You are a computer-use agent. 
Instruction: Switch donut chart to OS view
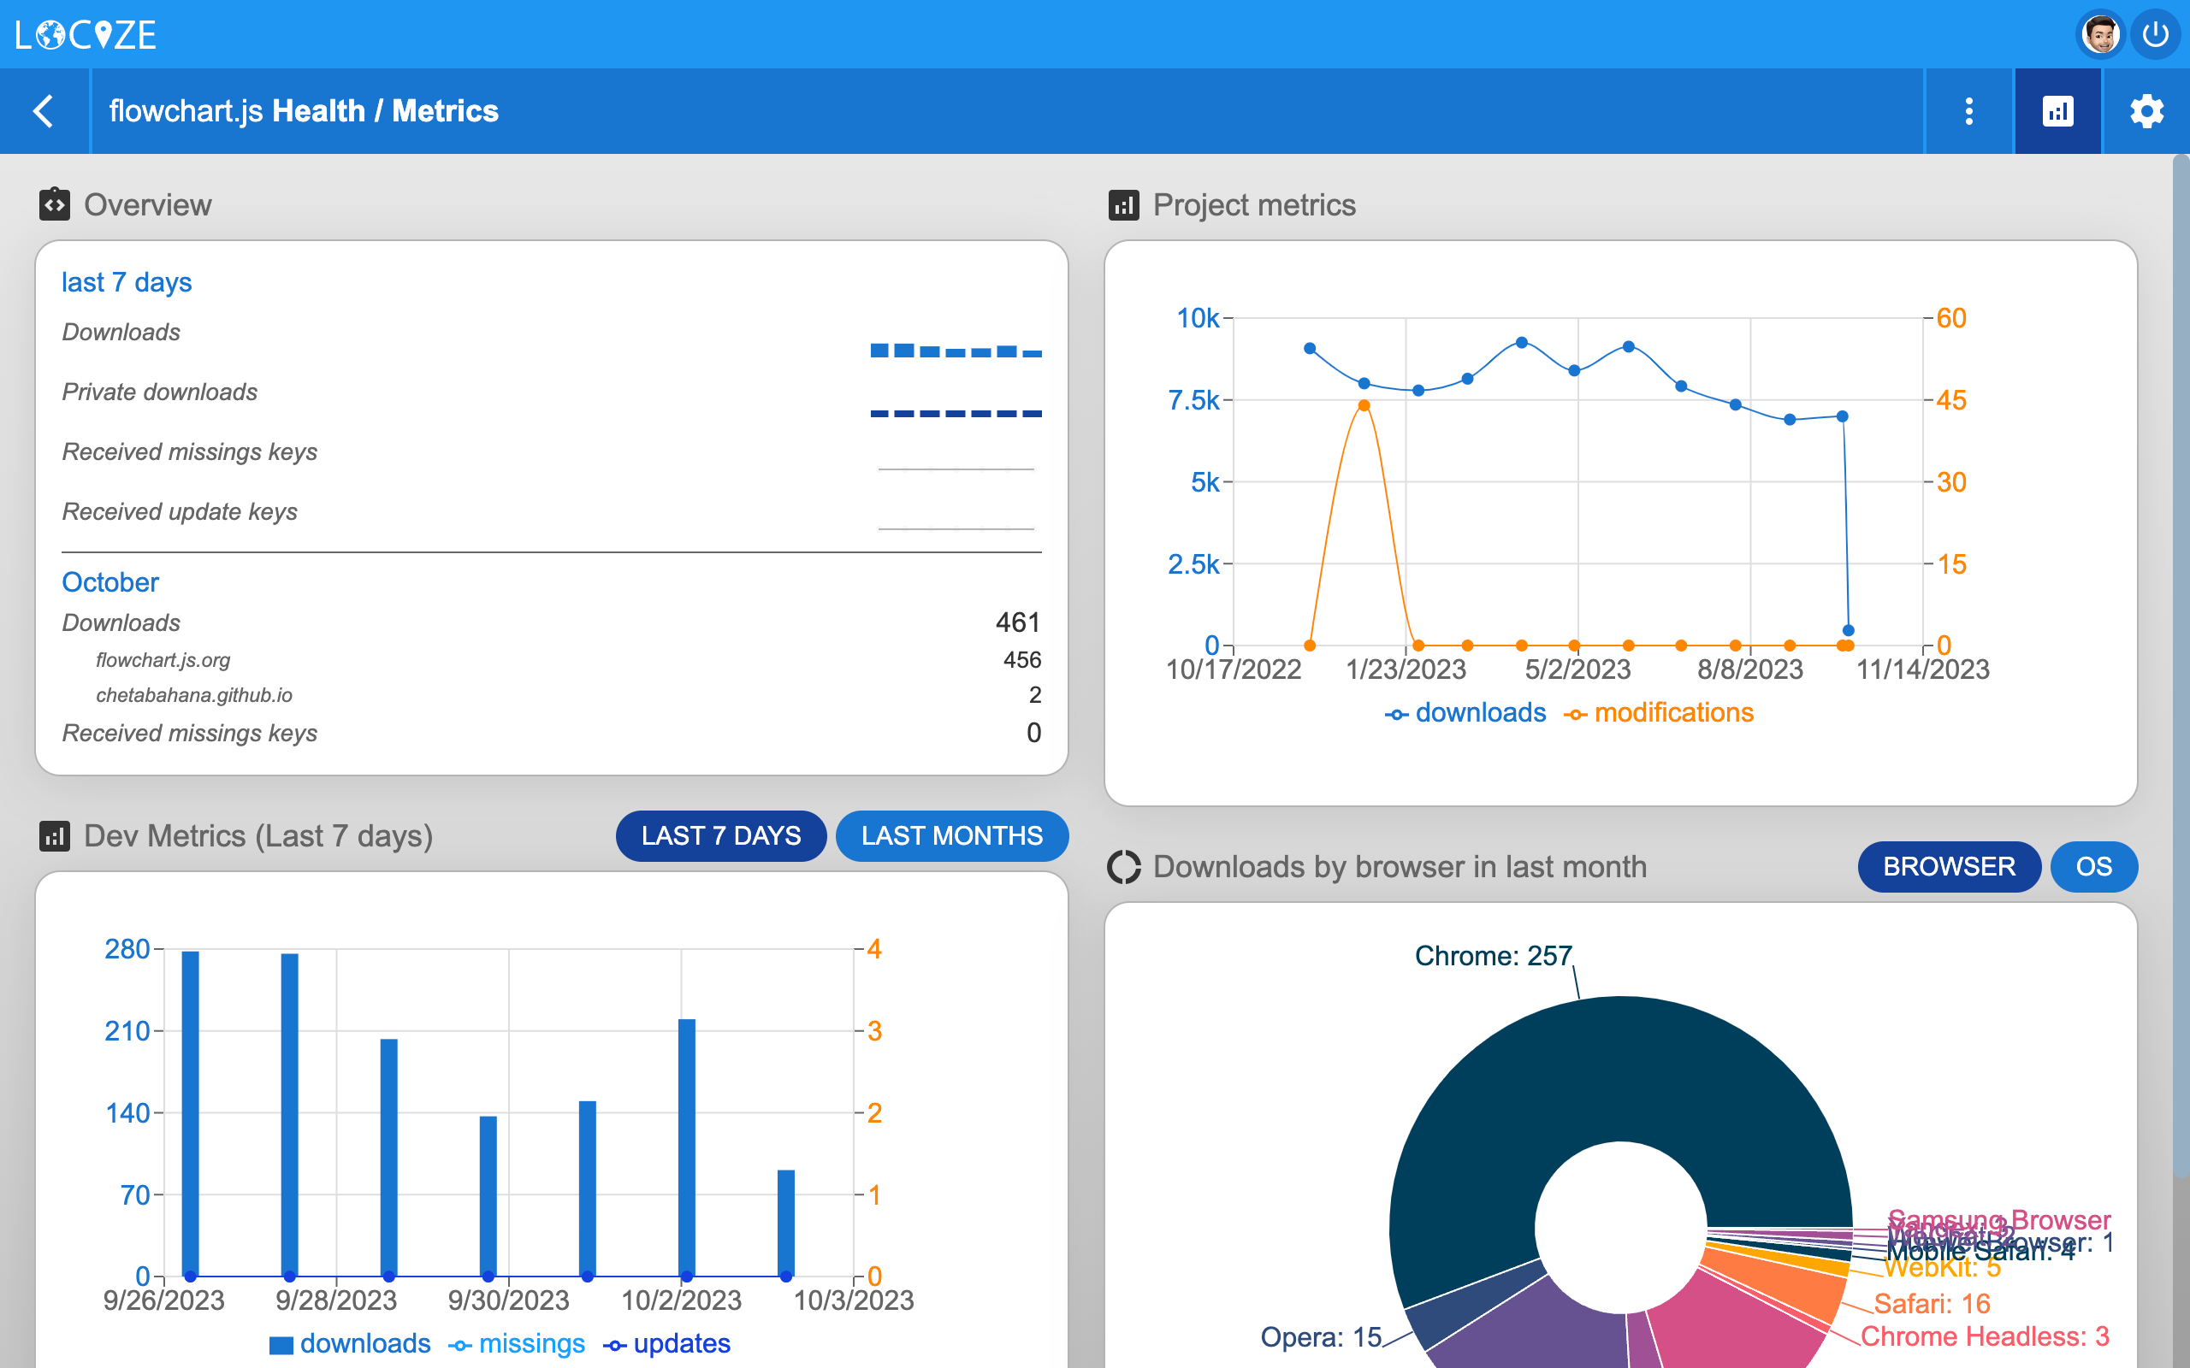(x=2094, y=866)
